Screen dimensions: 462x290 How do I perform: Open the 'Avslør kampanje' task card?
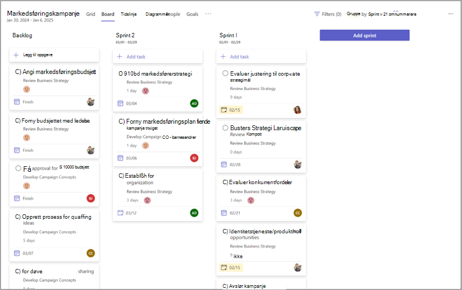(247, 286)
